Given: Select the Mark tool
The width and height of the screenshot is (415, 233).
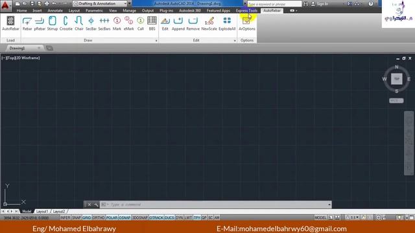Looking at the screenshot, I should coord(117,23).
